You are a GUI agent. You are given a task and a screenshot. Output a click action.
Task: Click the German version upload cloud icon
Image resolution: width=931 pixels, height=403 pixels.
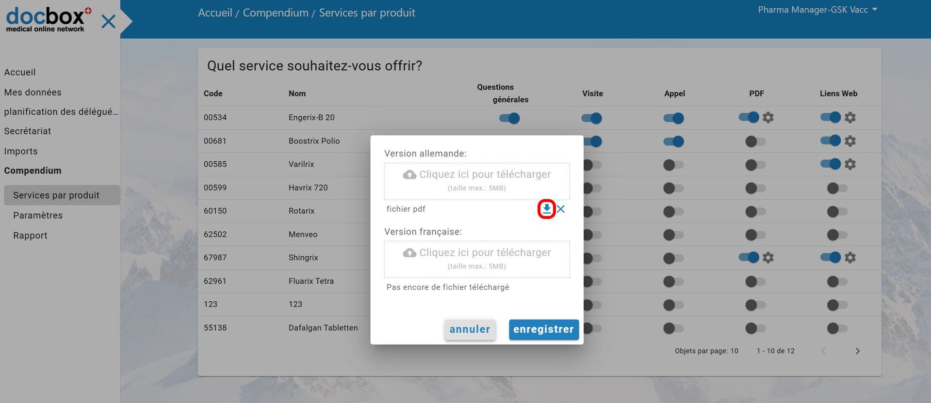[409, 175]
